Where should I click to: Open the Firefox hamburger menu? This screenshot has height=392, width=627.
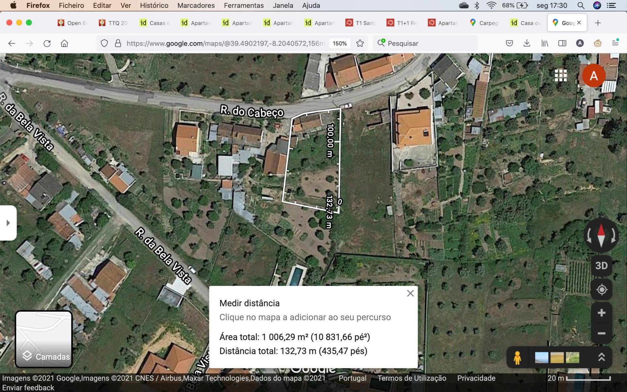pyautogui.click(x=615, y=43)
